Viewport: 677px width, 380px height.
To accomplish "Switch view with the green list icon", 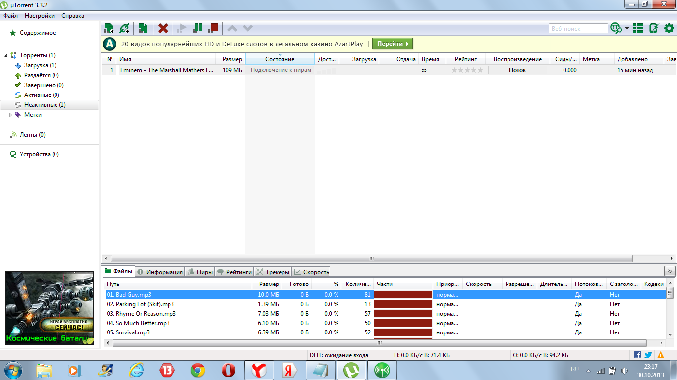I will pyautogui.click(x=638, y=28).
